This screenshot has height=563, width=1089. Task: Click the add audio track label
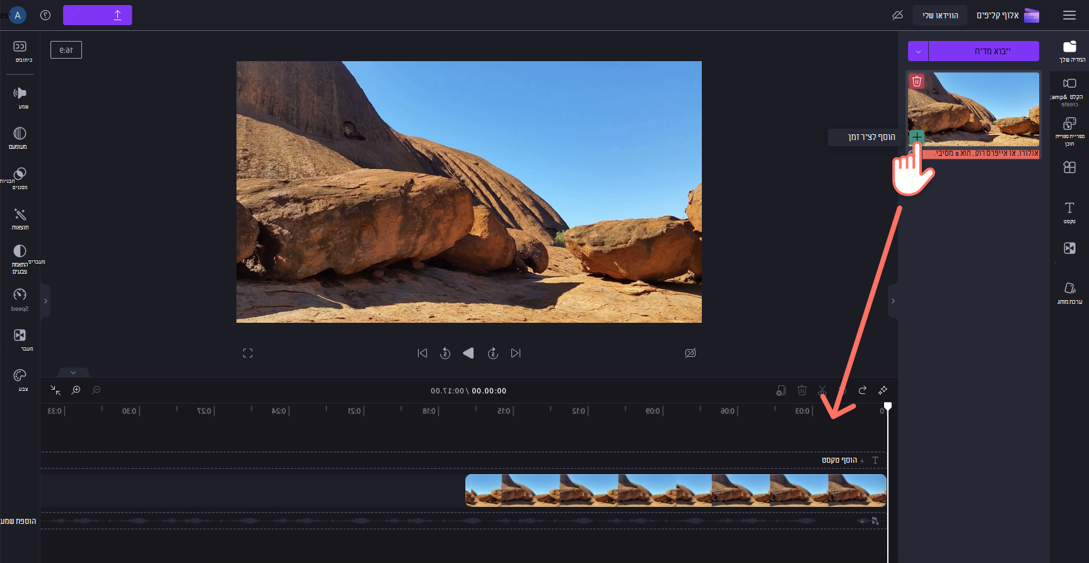(x=18, y=521)
